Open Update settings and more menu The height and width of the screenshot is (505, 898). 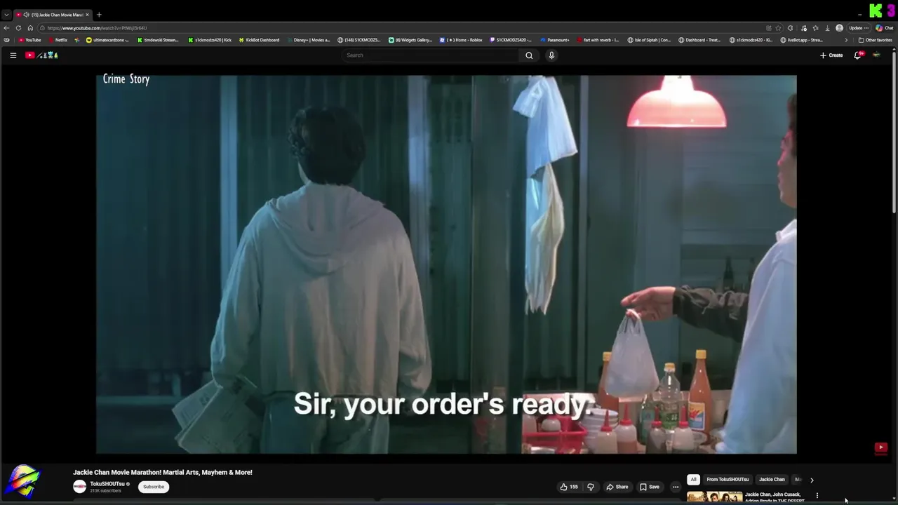coord(859,28)
